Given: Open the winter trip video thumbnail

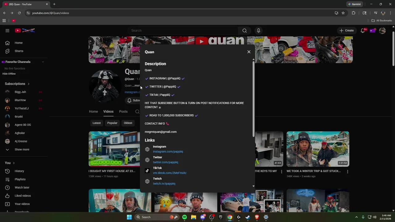Looking at the screenshot, I should [x=318, y=149].
